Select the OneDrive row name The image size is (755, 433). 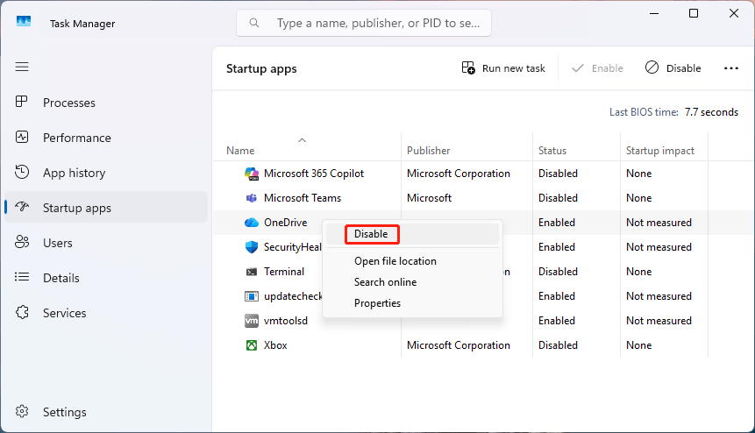point(286,223)
